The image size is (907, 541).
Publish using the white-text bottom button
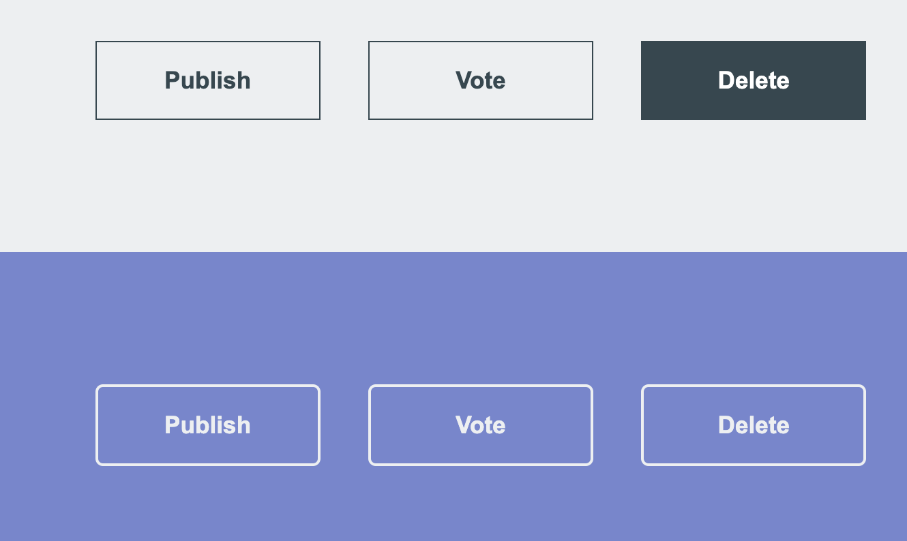pyautogui.click(x=207, y=425)
